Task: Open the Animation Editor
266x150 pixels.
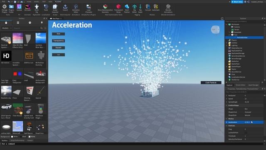Action: 76,8
